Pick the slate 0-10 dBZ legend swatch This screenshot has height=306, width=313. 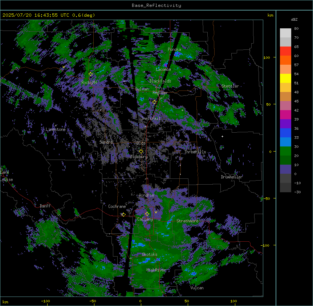285,169
